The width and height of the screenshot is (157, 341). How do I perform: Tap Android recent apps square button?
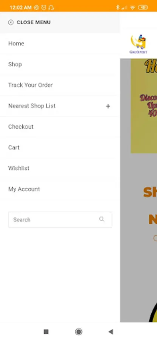pyautogui.click(x=46, y=332)
